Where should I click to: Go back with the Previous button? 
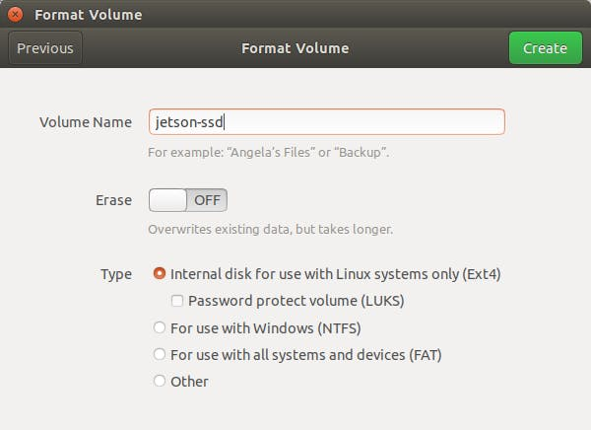(x=45, y=48)
